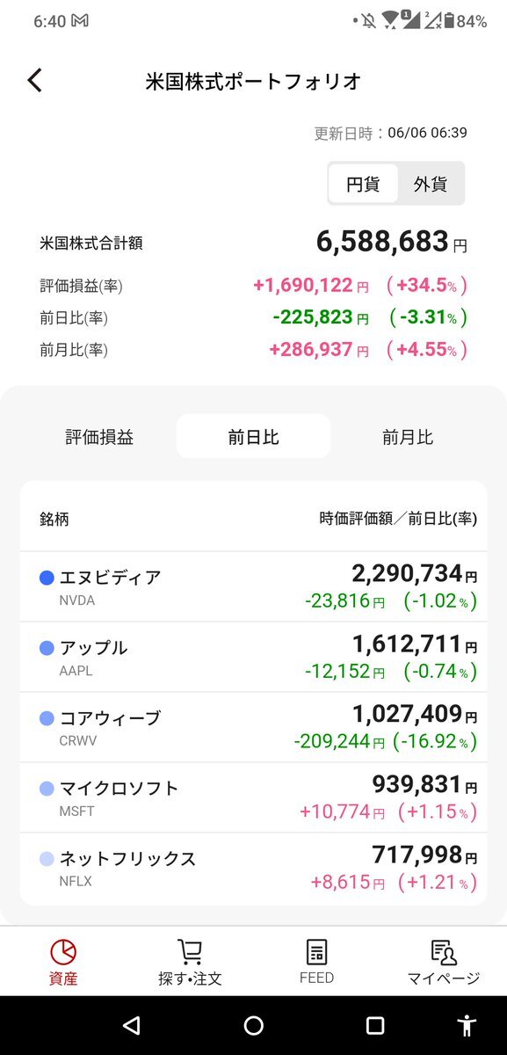Tap the Android back triangle button

(x=131, y=1025)
